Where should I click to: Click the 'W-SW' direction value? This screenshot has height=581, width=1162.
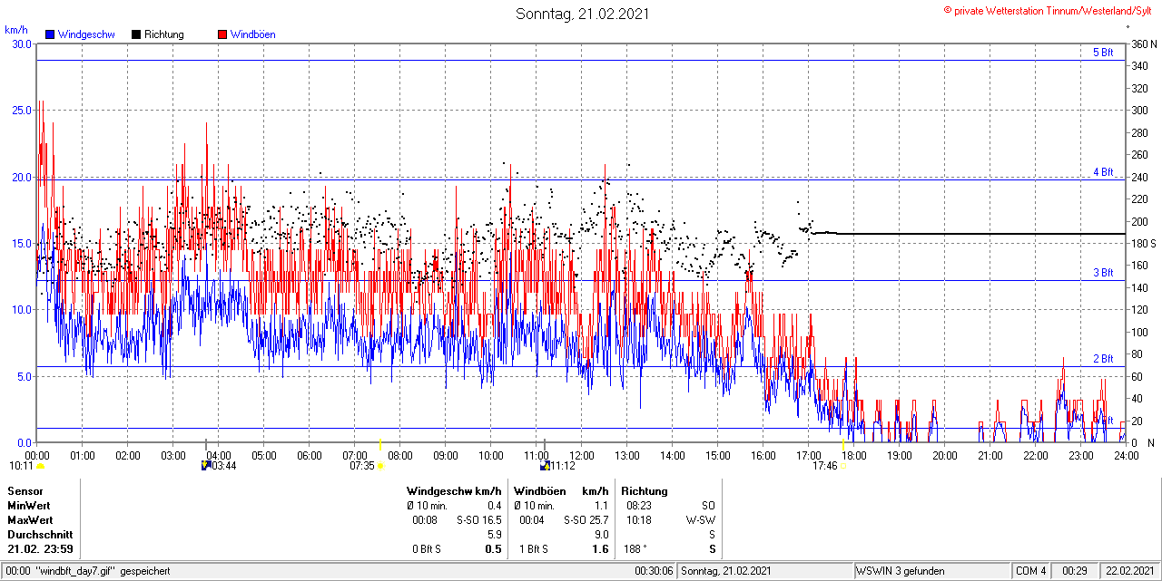pos(702,520)
